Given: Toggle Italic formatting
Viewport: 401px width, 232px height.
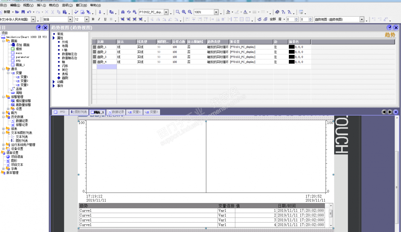Looking at the screenshot, I should (x=99, y=19).
